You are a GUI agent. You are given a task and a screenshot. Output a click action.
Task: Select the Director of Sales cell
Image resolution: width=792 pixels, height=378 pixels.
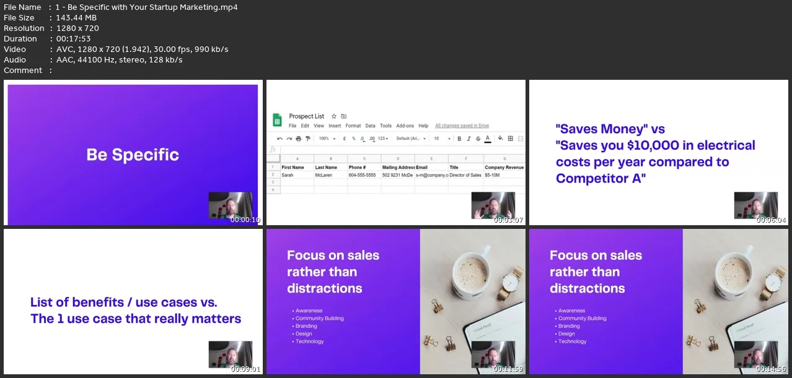click(x=465, y=175)
